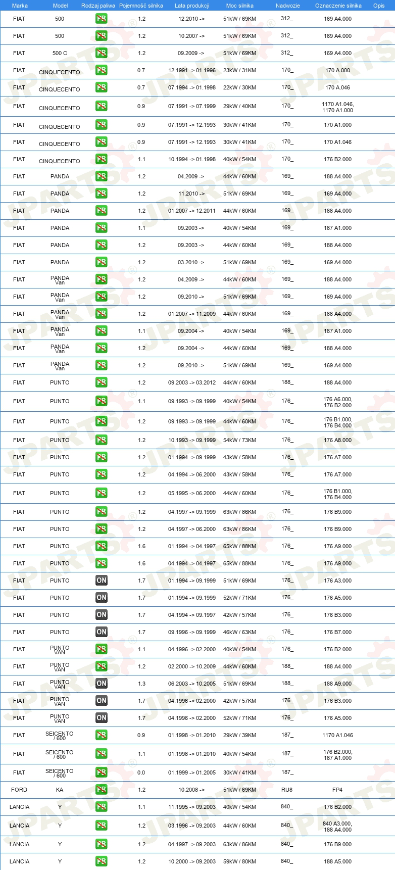Screen dimensions: 395x870
Task: Select the KA model cell
Action: tap(60, 790)
